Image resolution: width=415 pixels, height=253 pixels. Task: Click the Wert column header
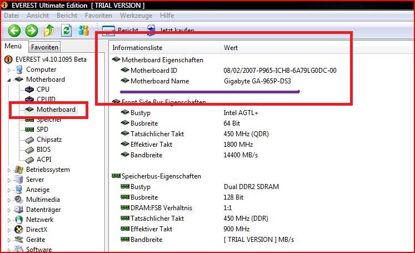click(x=231, y=48)
